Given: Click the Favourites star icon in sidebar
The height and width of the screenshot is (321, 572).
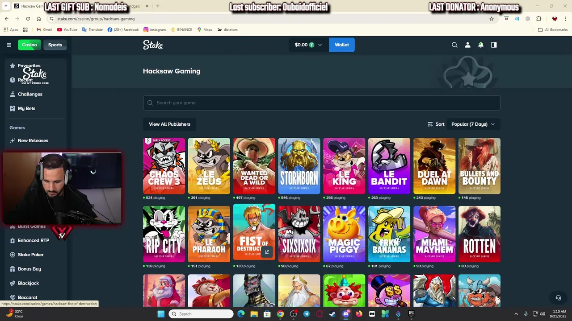Looking at the screenshot, I should click(13, 66).
